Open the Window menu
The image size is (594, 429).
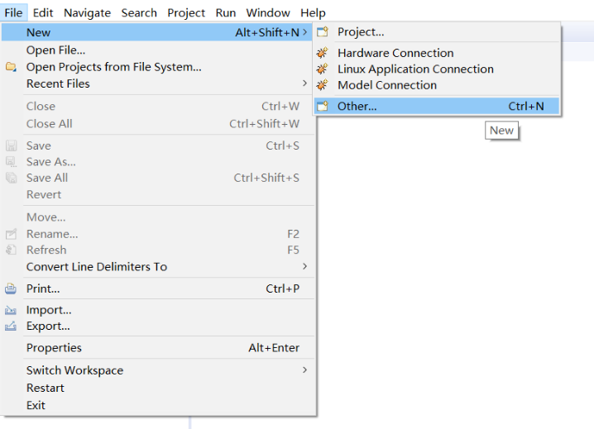coord(268,12)
